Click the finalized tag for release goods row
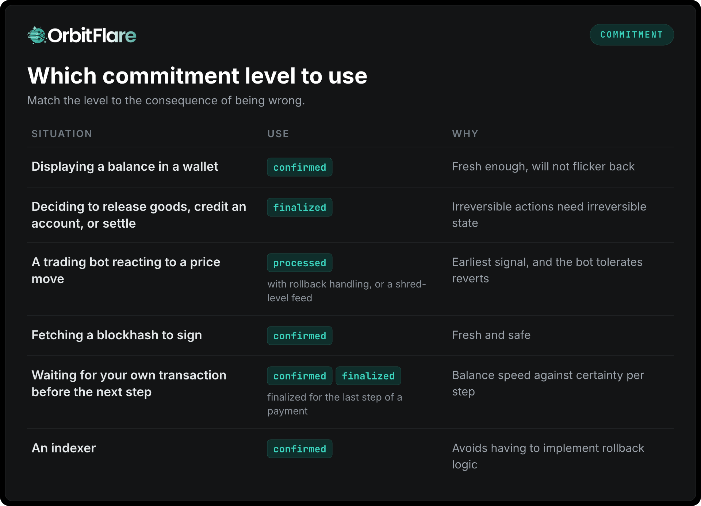Viewport: 701px width, 506px height. pyautogui.click(x=300, y=207)
